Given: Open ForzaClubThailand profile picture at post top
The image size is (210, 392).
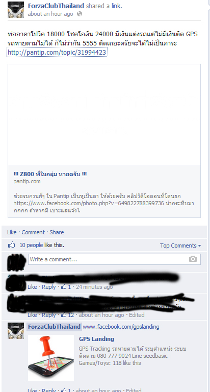Looking at the screenshot, I should tap(16, 10).
